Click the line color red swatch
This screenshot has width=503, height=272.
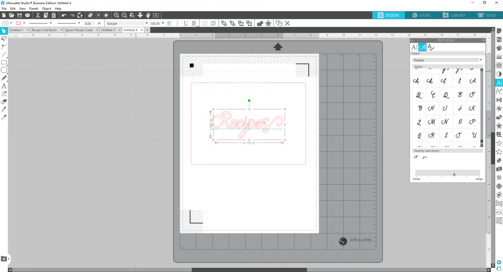(x=18, y=23)
